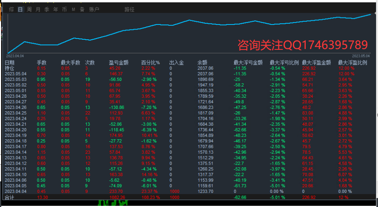The width and height of the screenshot is (378, 207).
Task: Click the 最大浮亏金额 column header
Action: [x=248, y=62]
